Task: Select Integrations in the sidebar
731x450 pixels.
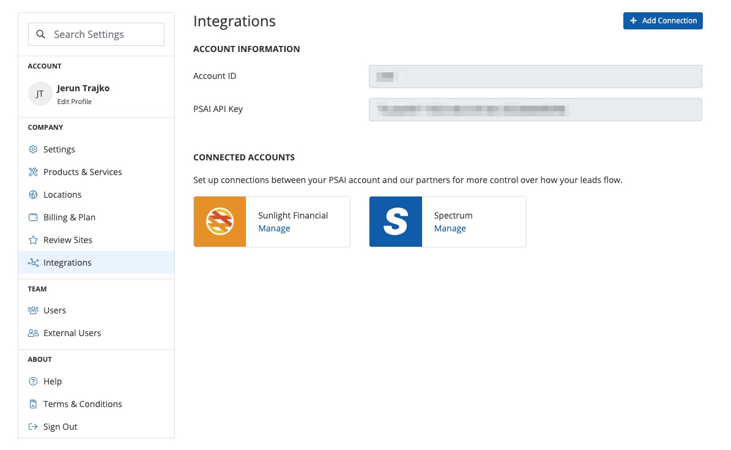Action: 67,263
